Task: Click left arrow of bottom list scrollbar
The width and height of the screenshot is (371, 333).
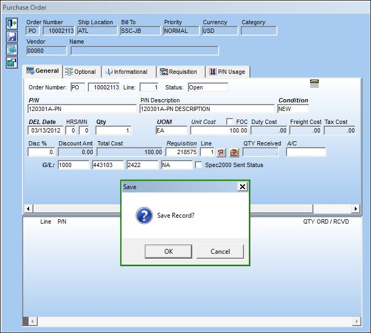Action: click(x=33, y=321)
